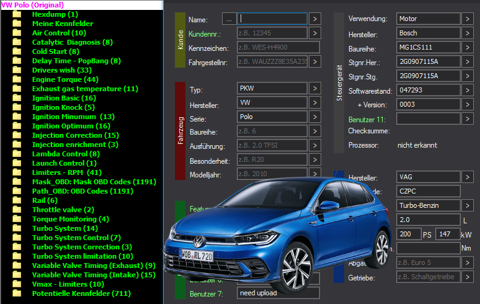Click the kW field showing 147
Image resolution: width=480 pixels, height=304 pixels.
point(448,234)
